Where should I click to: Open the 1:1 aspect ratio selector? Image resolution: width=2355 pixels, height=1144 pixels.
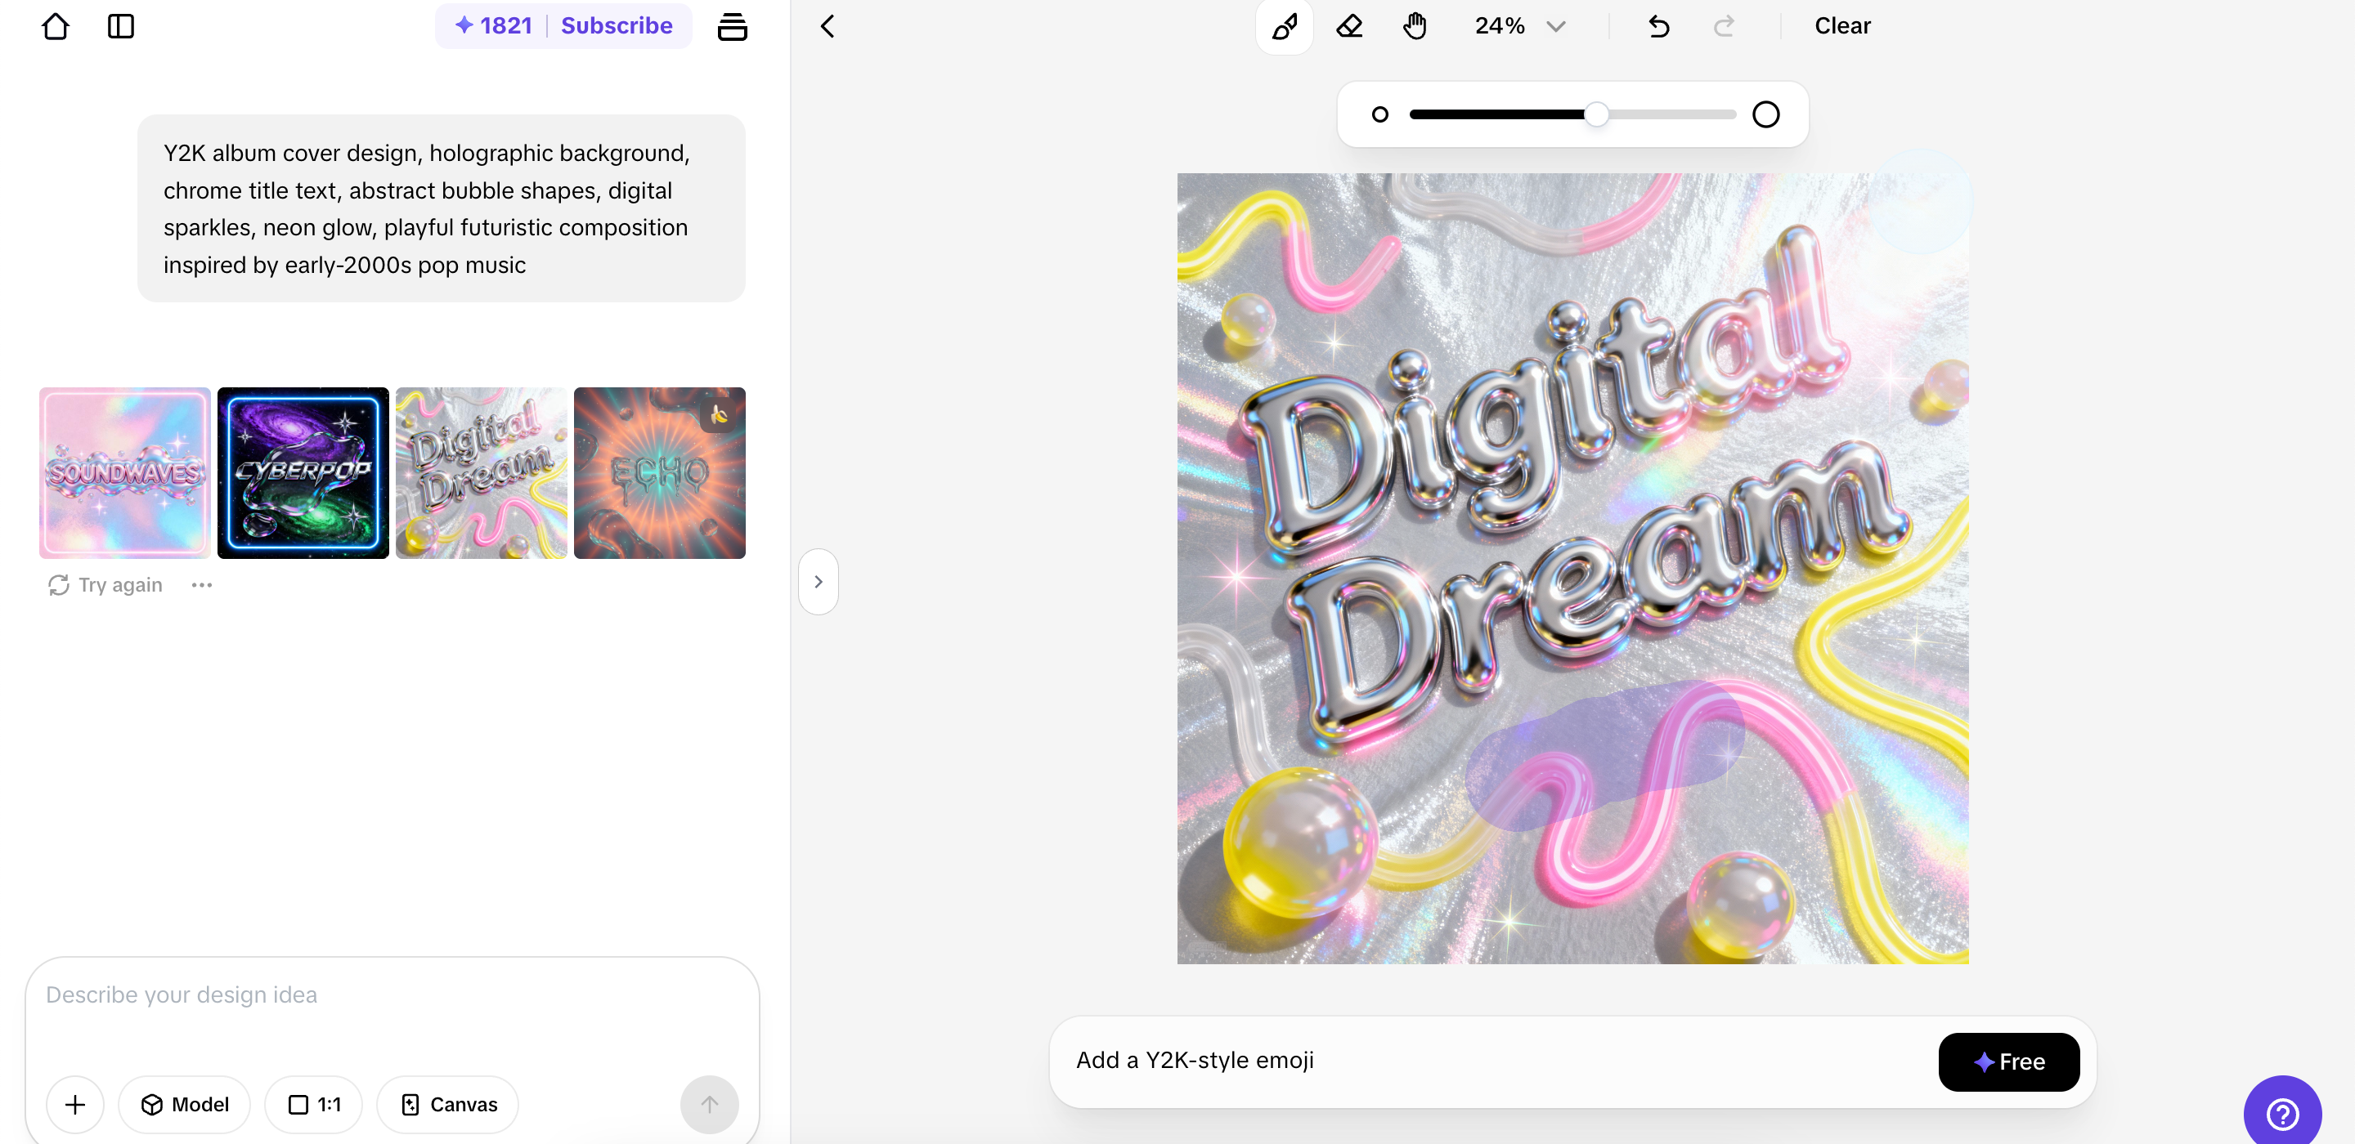(313, 1104)
